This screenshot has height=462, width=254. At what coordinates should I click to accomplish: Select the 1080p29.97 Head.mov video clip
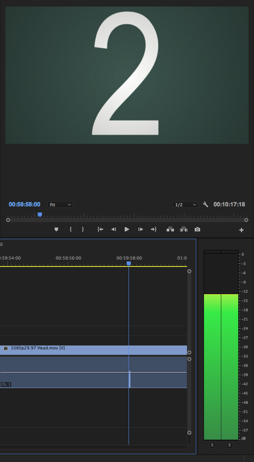click(94, 350)
